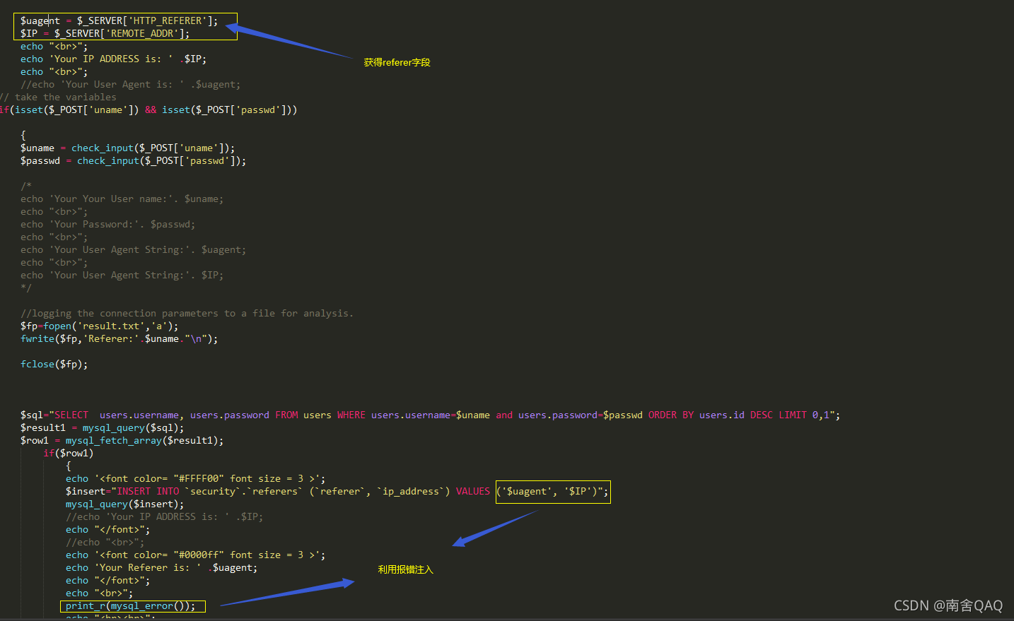Click the echo font color "#0000ff" line

tap(195, 555)
